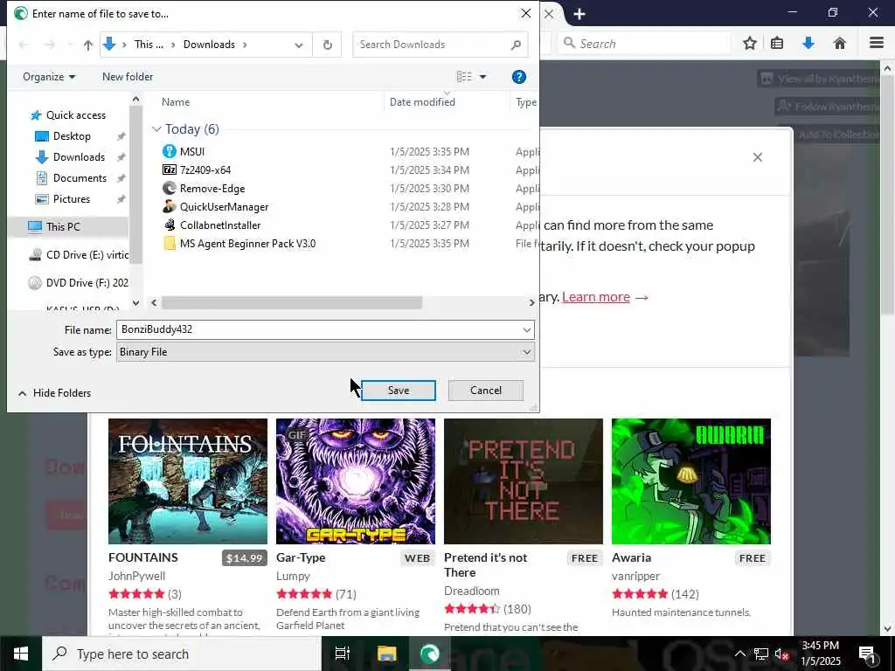This screenshot has width=895, height=671.
Task: Open the view options dropdown
Action: click(x=482, y=77)
